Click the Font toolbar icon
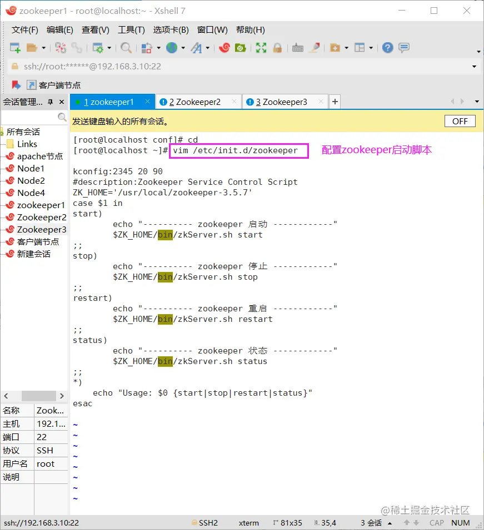484x530 pixels. click(x=196, y=48)
